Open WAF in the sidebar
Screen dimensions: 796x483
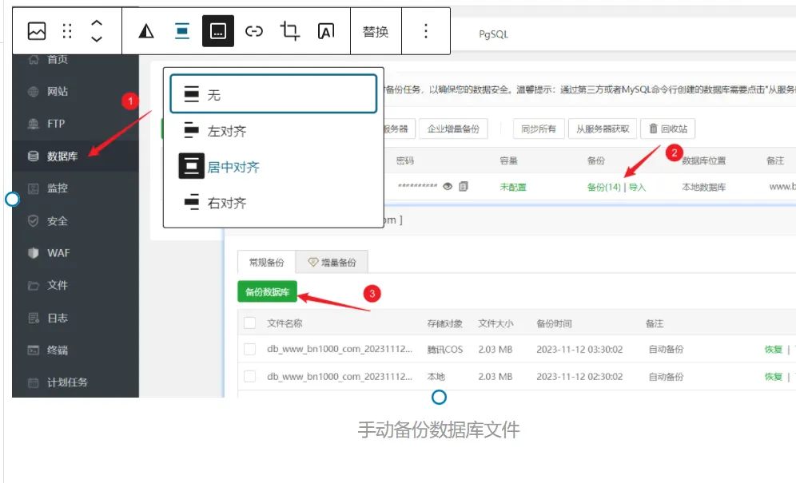(58, 252)
